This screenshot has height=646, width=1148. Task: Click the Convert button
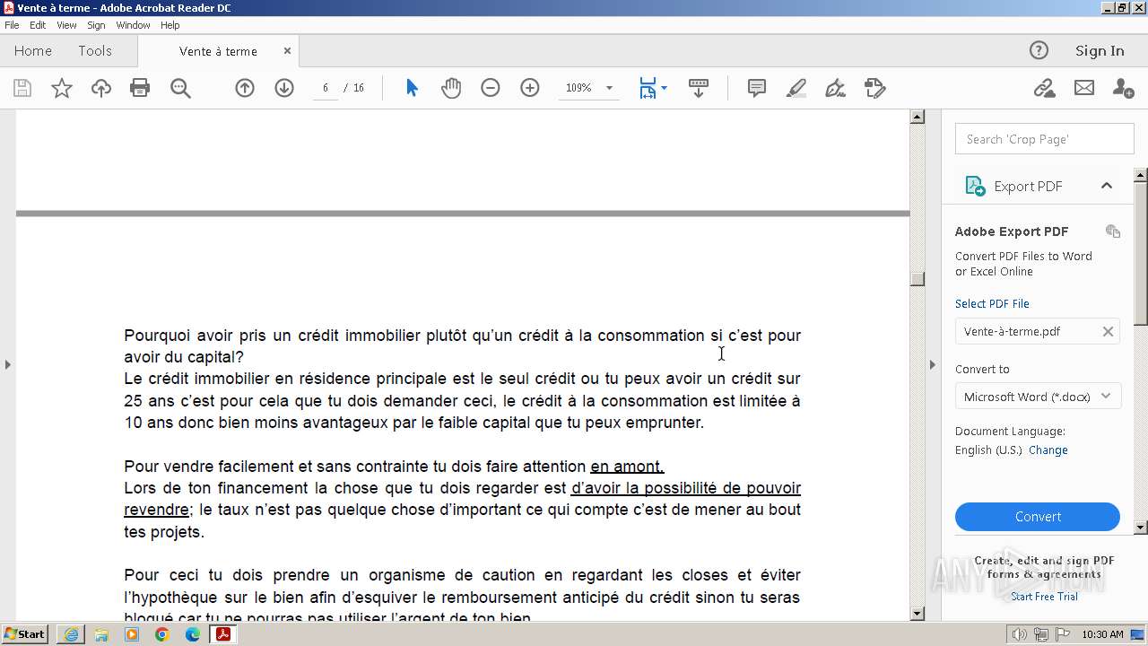tap(1038, 517)
